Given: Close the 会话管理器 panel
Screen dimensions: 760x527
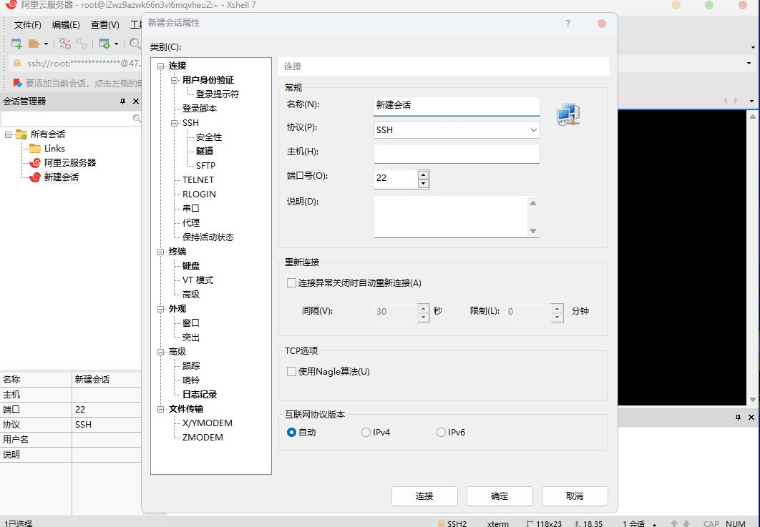Looking at the screenshot, I should pyautogui.click(x=136, y=102).
